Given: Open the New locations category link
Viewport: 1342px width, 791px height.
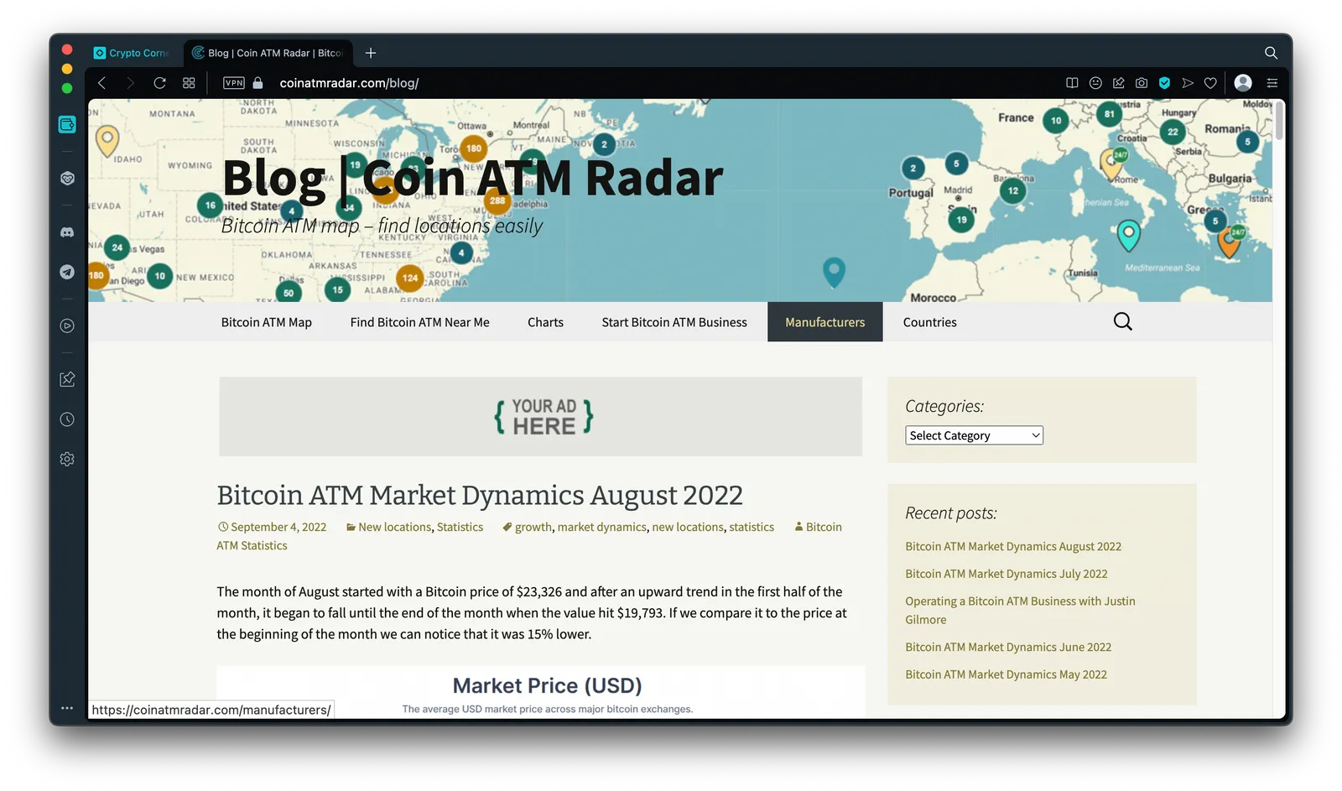Looking at the screenshot, I should pos(394,527).
